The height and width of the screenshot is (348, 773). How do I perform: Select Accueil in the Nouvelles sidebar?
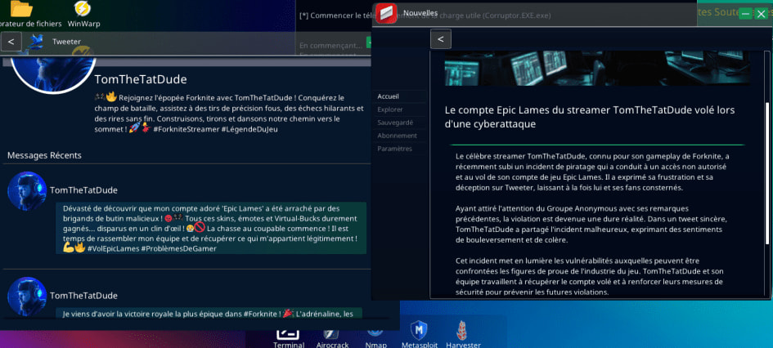point(388,96)
